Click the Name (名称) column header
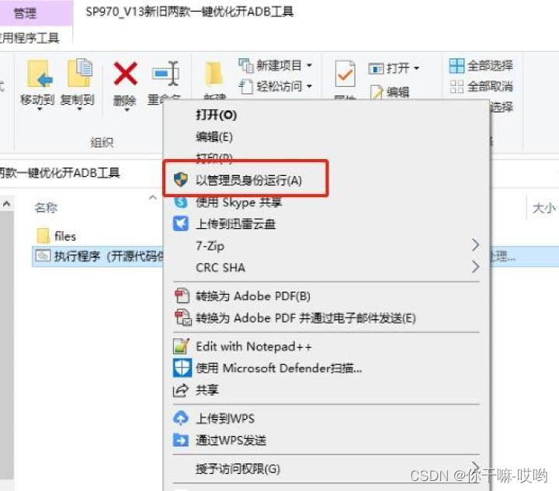This screenshot has width=559, height=491. 46,208
